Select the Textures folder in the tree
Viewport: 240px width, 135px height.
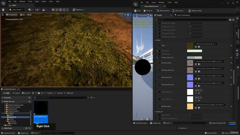click(x=12, y=121)
